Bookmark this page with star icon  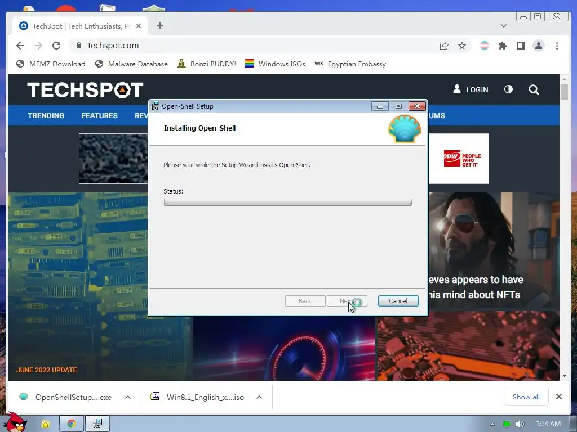point(462,46)
